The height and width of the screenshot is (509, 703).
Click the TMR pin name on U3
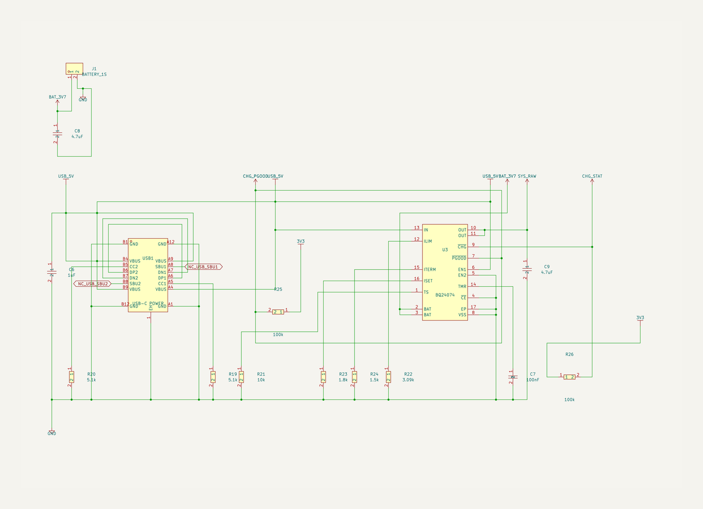[x=462, y=287]
